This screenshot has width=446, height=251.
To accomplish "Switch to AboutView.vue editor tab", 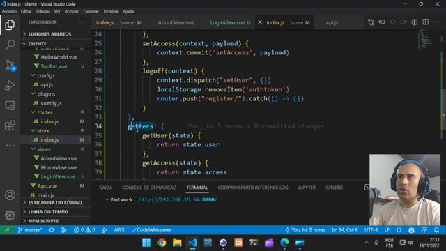I will pyautogui.click(x=176, y=22).
